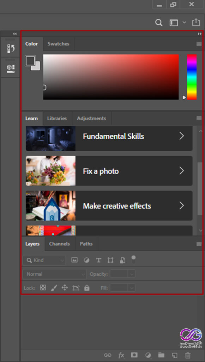The image size is (205, 362).
Task: Toggle the layer filtering on/off switch
Action: pyautogui.click(x=133, y=259)
